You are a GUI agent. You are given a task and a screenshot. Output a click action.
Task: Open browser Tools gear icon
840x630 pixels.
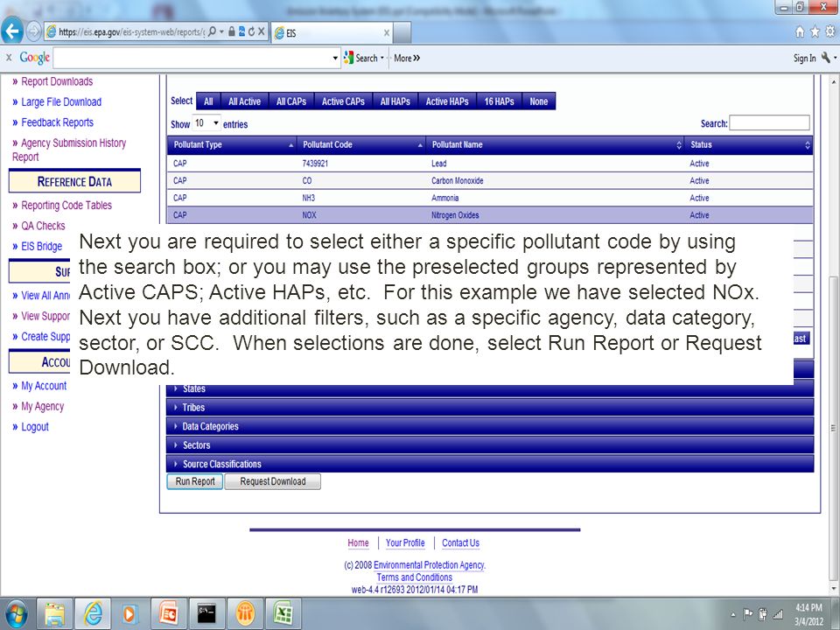coord(830,32)
